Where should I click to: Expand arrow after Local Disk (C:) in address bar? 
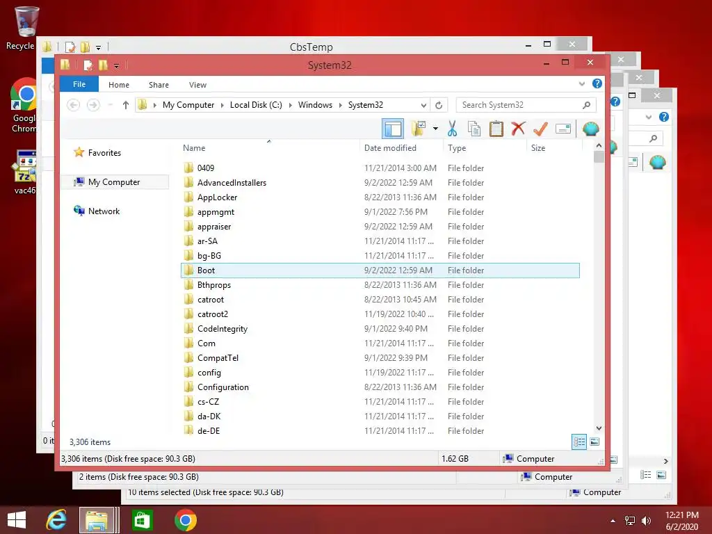coord(290,105)
